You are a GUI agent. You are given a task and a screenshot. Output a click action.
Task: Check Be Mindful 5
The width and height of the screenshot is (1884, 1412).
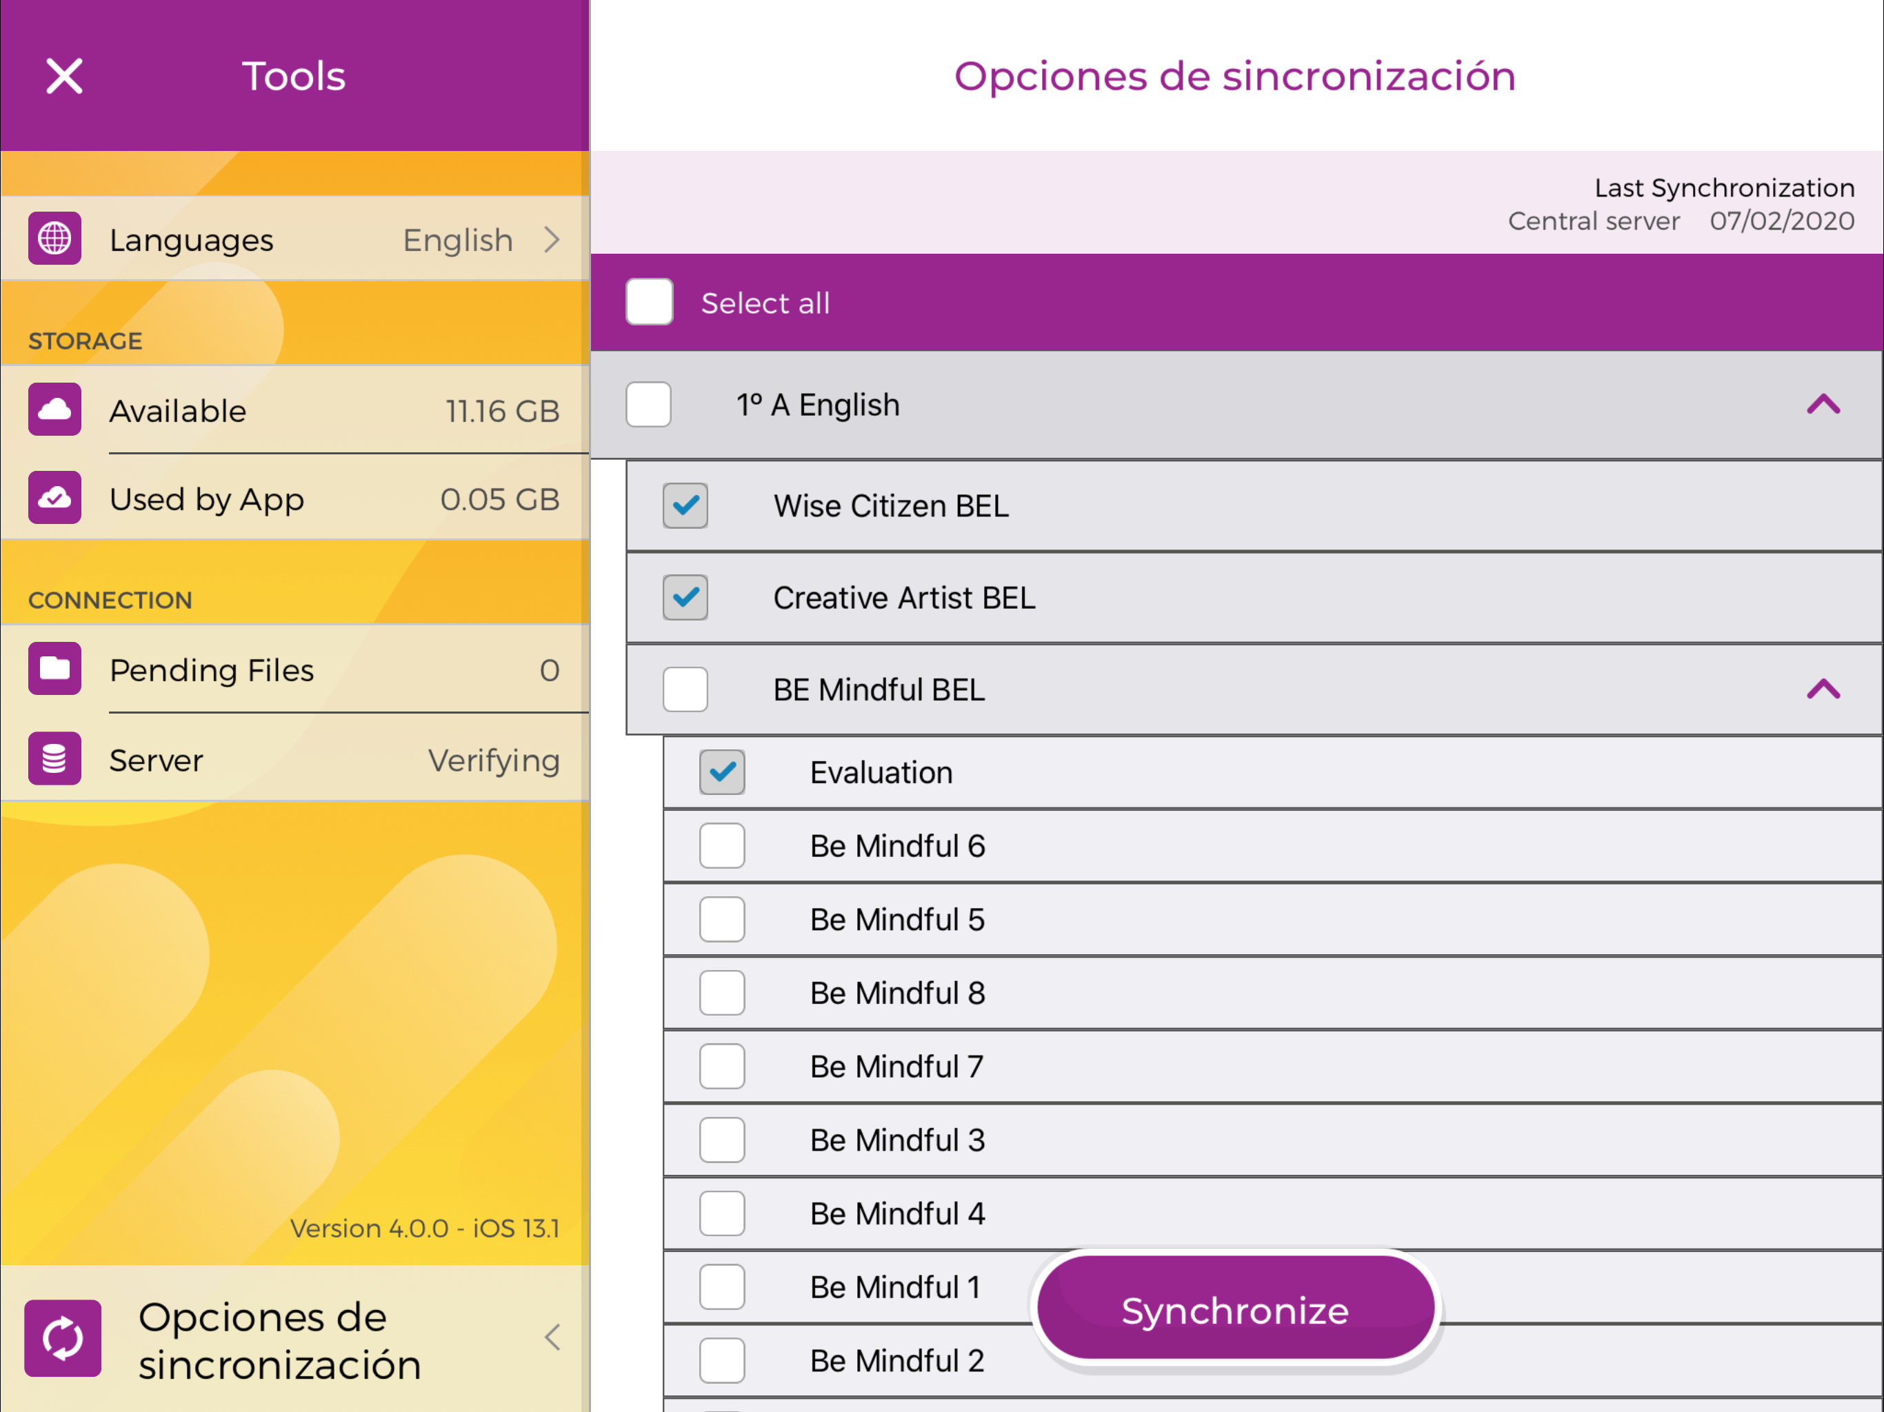click(722, 919)
